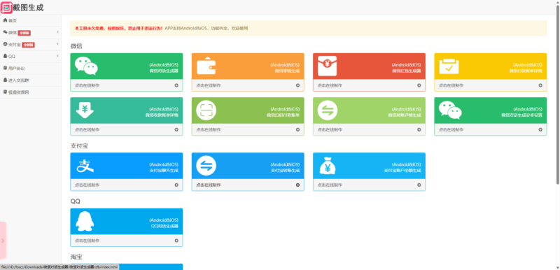Click the arrow circle icon under 支付宝聊天生成
560x270 pixels.
(x=176, y=185)
